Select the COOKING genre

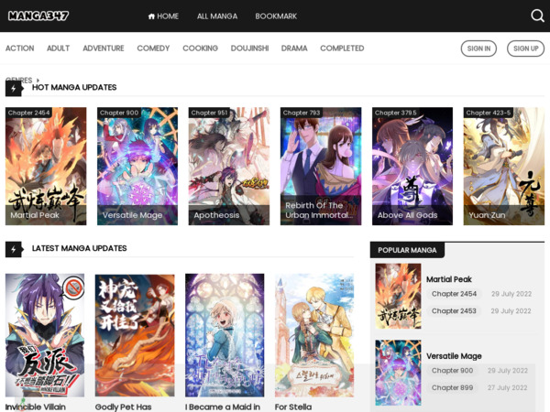tap(200, 49)
